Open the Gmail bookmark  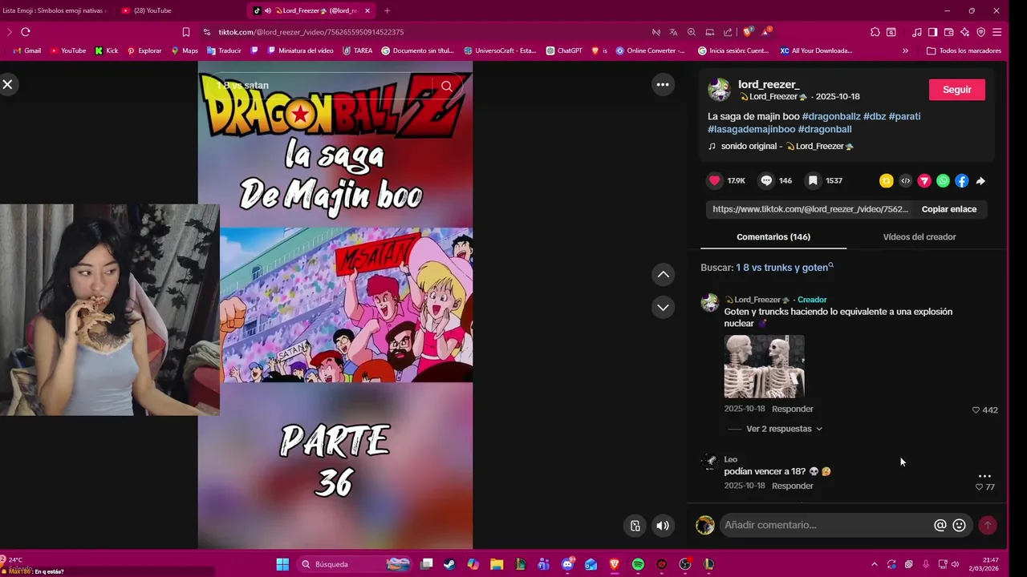(x=26, y=50)
